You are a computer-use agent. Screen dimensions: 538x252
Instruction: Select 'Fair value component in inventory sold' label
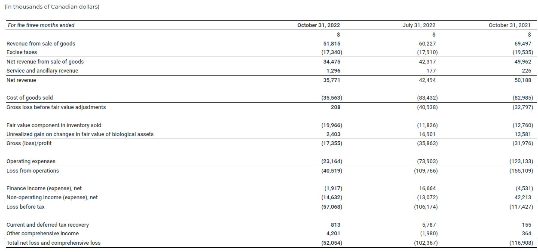(x=54, y=125)
